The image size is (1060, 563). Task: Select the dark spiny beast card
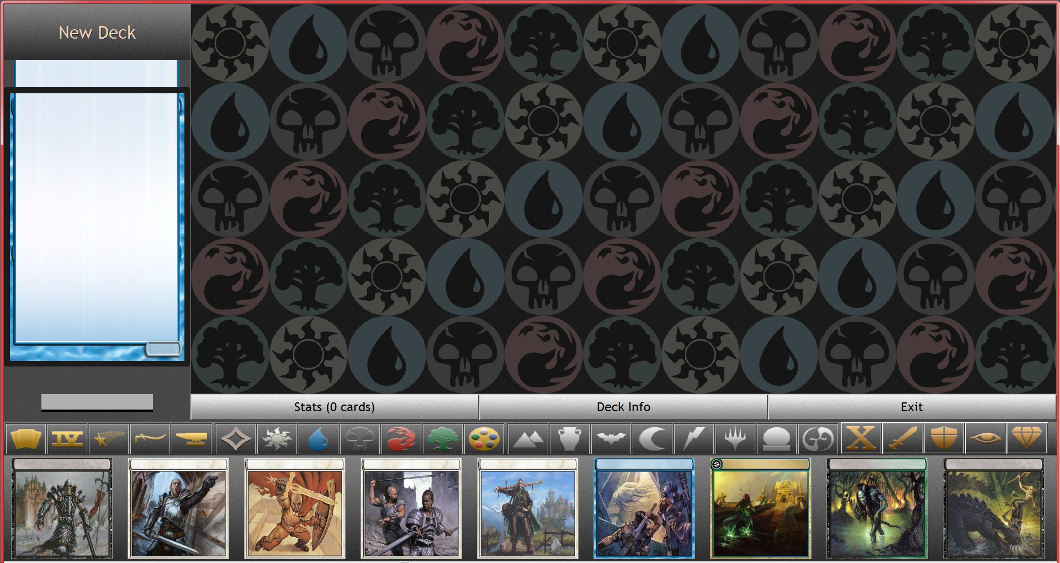click(994, 508)
